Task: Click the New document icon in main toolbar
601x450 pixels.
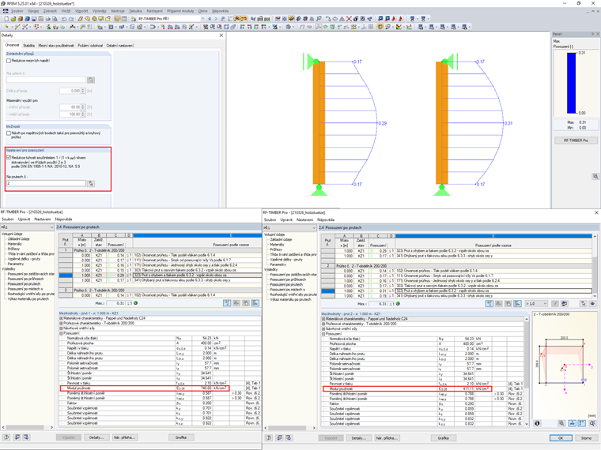Action: [6, 18]
